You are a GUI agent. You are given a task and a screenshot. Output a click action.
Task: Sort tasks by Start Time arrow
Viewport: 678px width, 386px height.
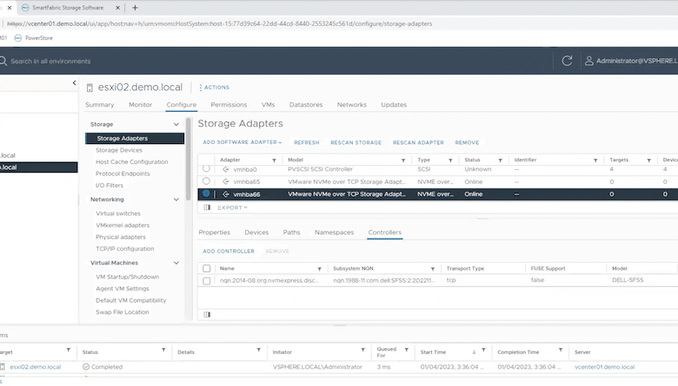pos(474,352)
